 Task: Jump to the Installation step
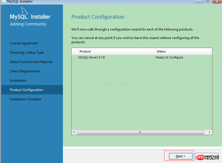click(x=18, y=81)
